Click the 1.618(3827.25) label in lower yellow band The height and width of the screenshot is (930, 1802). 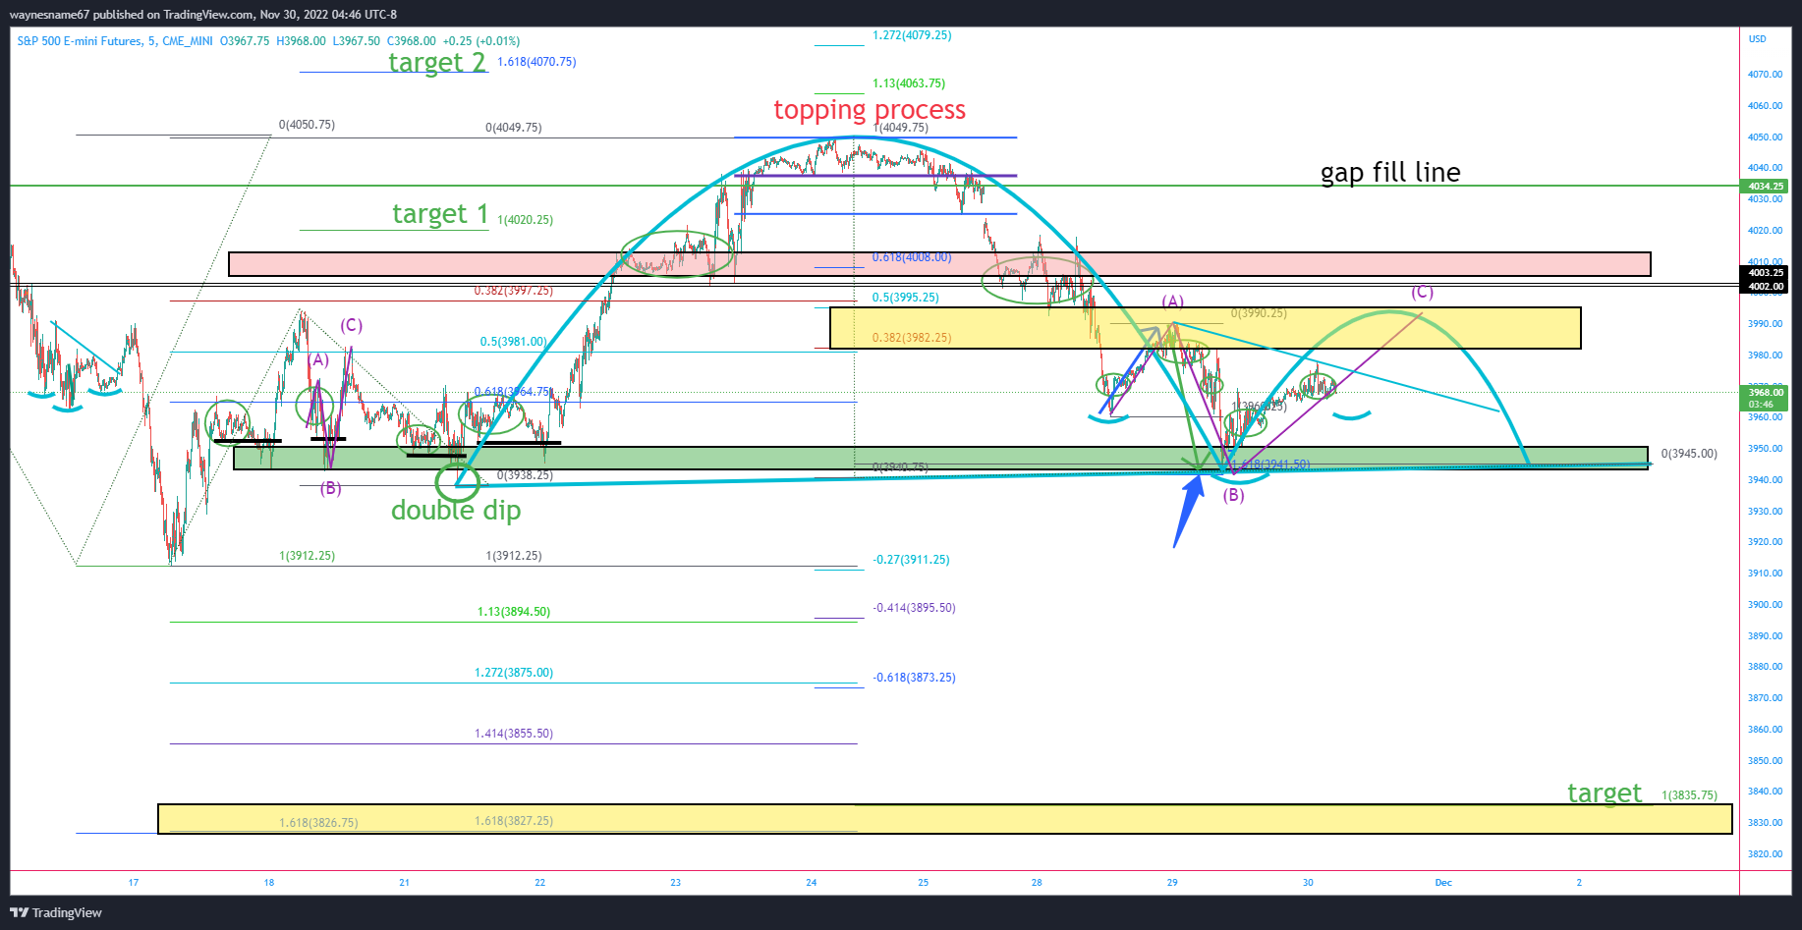(514, 821)
